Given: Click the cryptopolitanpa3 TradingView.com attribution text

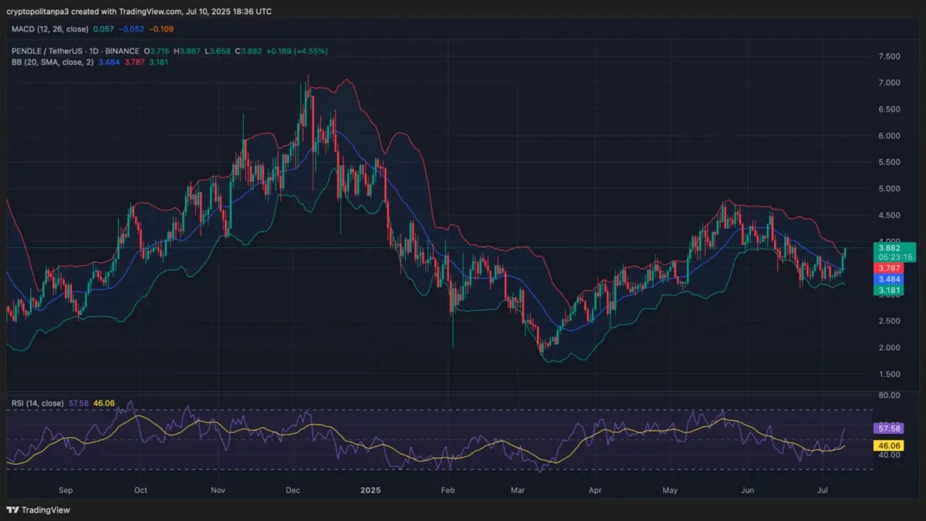Looking at the screenshot, I should coord(139,12).
